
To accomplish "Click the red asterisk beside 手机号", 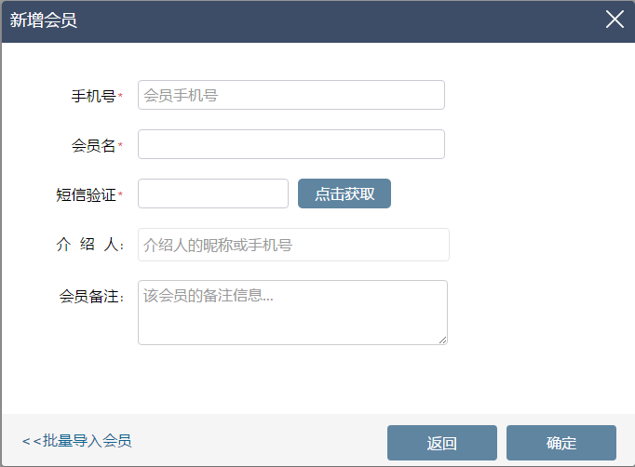I will point(120,95).
